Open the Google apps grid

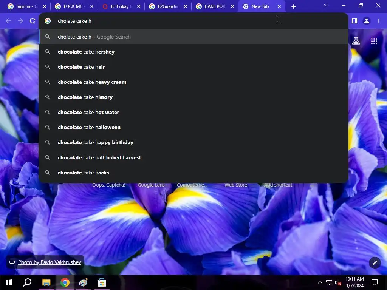tap(374, 41)
